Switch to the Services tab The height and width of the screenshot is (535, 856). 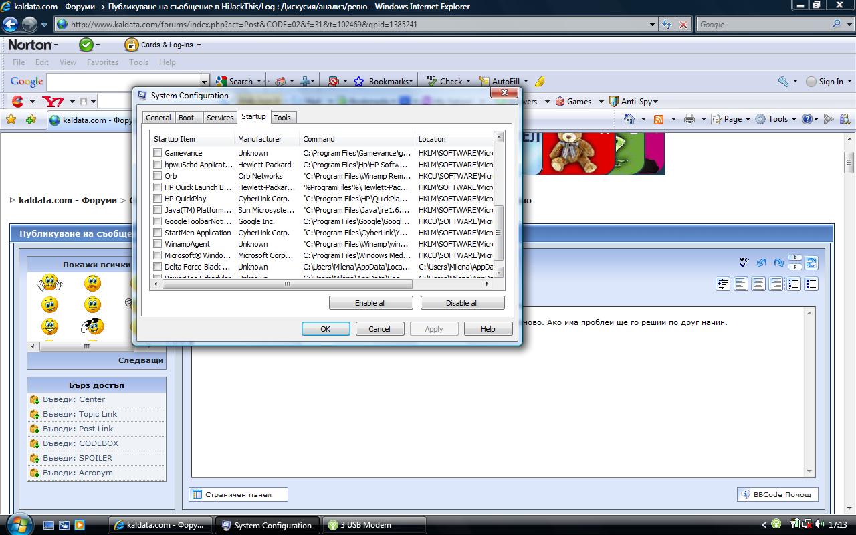pyautogui.click(x=220, y=118)
